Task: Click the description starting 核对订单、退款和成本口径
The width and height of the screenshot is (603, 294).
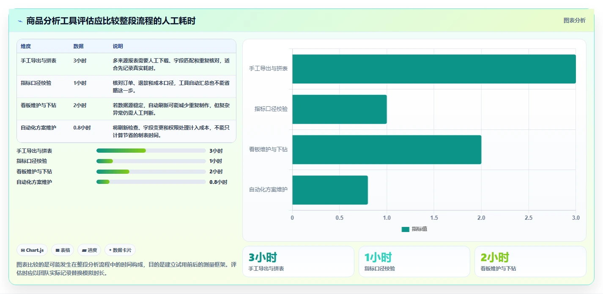Action: (171, 87)
